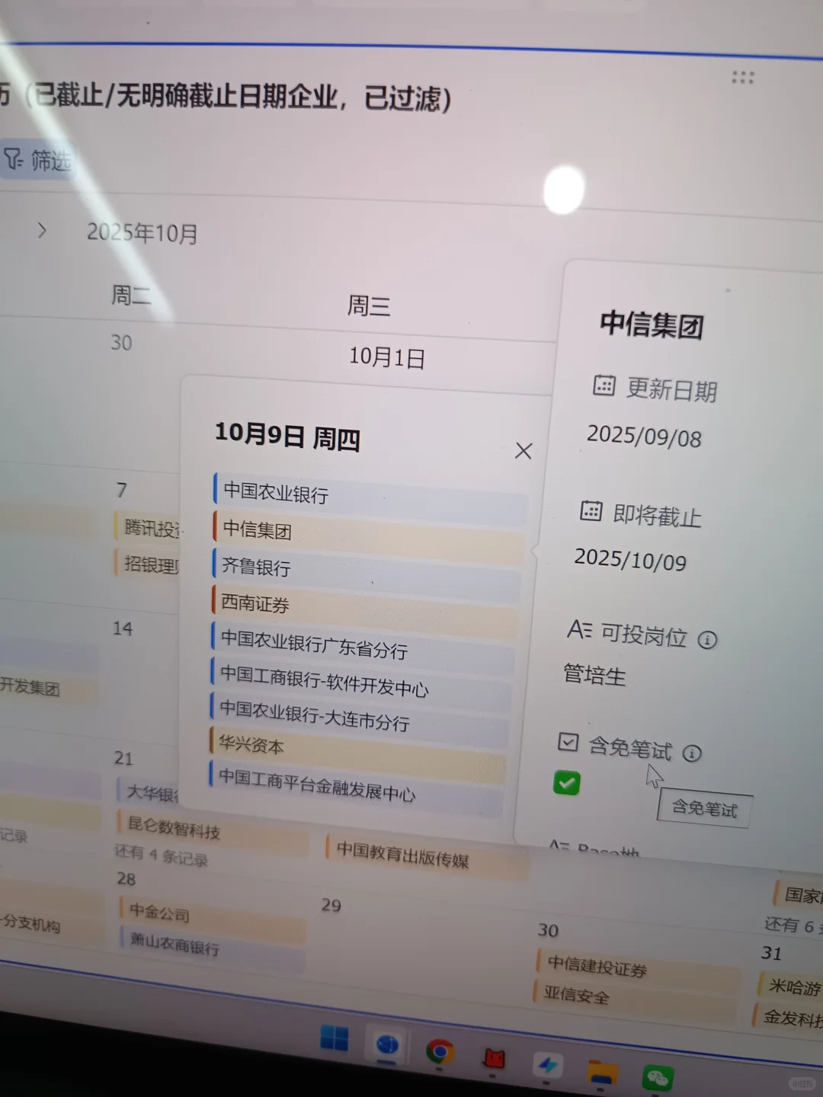Expand 还有 6 more records link
The height and width of the screenshot is (1097, 823).
coord(792,925)
